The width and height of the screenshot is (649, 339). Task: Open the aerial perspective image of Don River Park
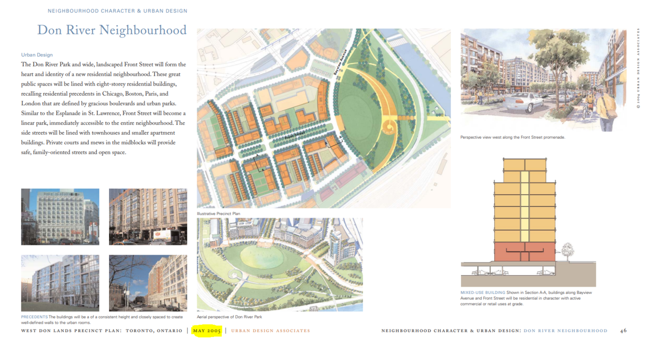(279, 264)
